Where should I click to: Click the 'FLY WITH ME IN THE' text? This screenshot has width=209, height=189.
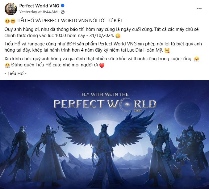tap(105, 94)
